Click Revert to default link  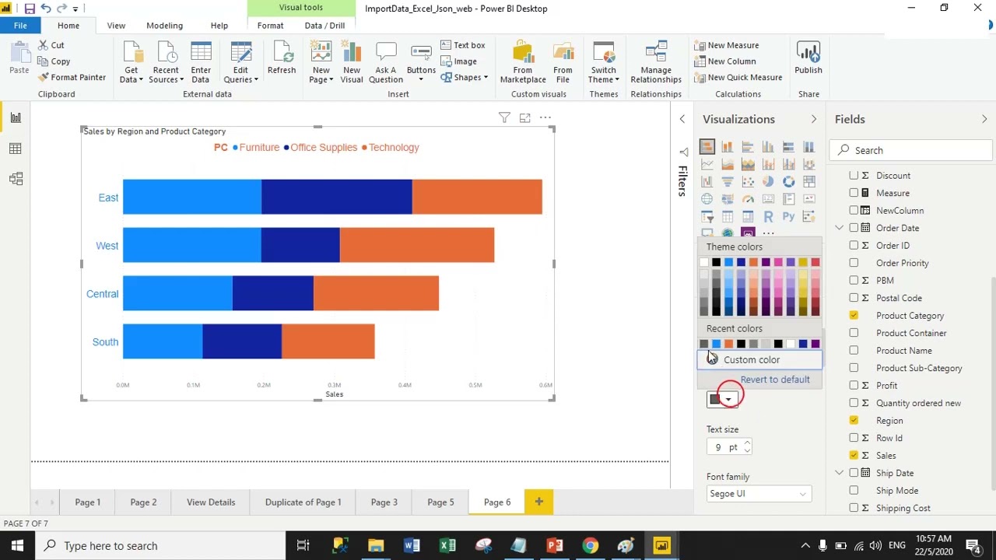tap(775, 380)
